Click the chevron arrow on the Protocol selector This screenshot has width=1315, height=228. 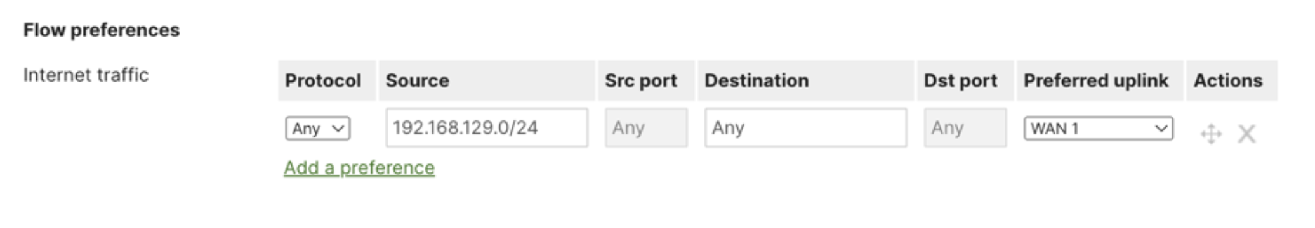[338, 129]
